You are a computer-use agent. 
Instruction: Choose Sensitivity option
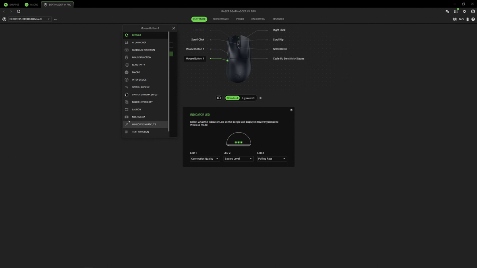click(145, 65)
